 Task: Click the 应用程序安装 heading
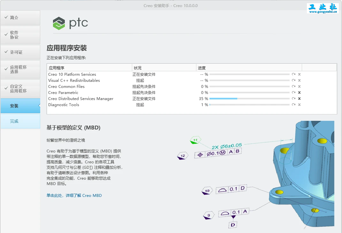coord(67,48)
